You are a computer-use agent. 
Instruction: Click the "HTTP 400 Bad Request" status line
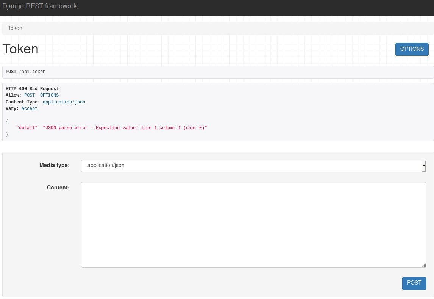pos(32,89)
